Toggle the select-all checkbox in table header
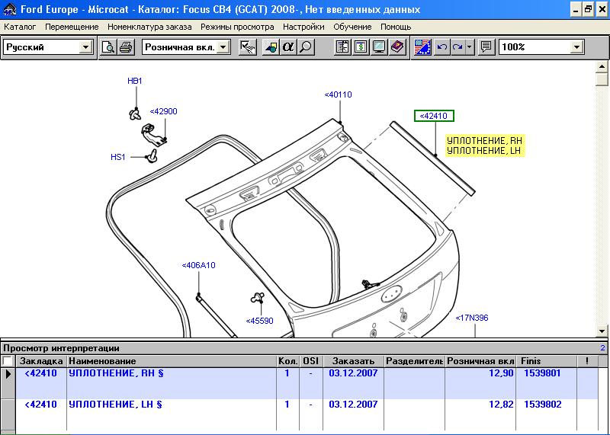The height and width of the screenshot is (435, 610). point(7,361)
